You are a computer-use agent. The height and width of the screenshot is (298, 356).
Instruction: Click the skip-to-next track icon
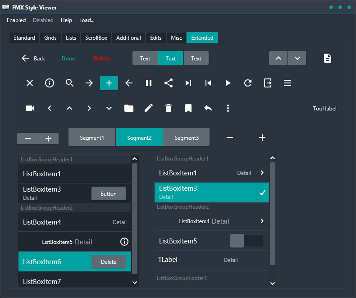pos(188,83)
